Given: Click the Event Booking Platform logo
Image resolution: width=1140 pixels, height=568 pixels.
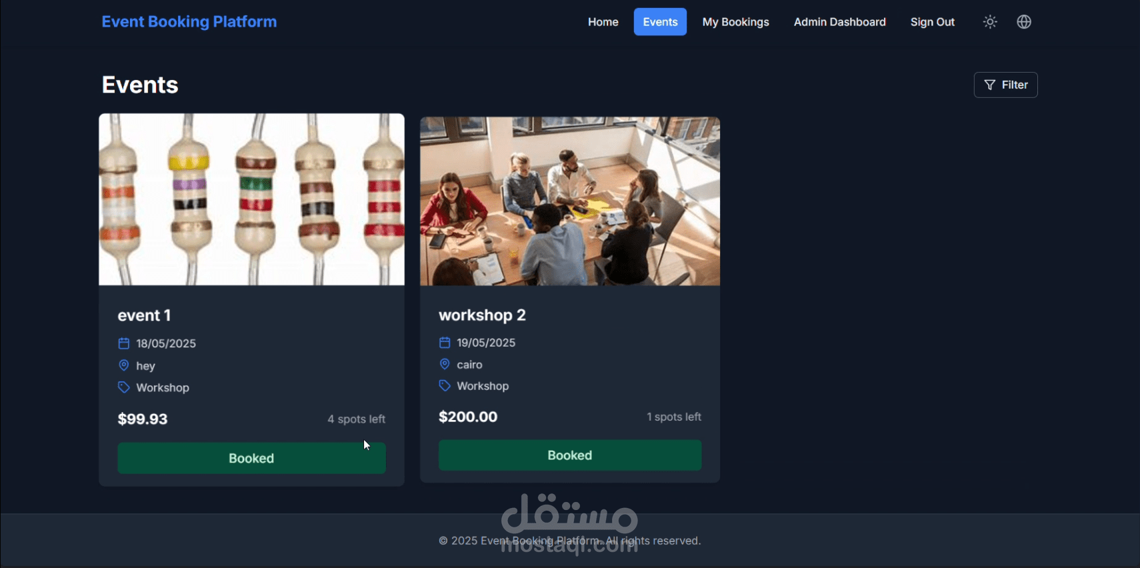Looking at the screenshot, I should pyautogui.click(x=189, y=22).
